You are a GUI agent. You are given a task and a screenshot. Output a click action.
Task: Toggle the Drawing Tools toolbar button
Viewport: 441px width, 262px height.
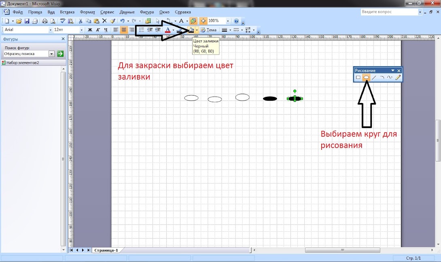pos(193,21)
